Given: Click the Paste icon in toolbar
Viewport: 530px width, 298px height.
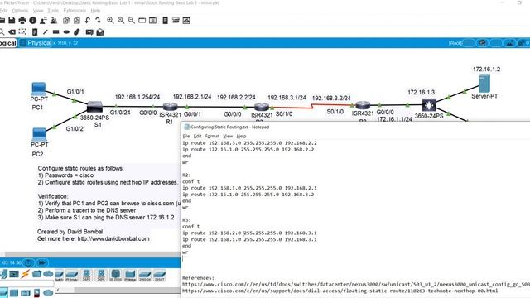Looking at the screenshot, I should (x=77, y=21).
